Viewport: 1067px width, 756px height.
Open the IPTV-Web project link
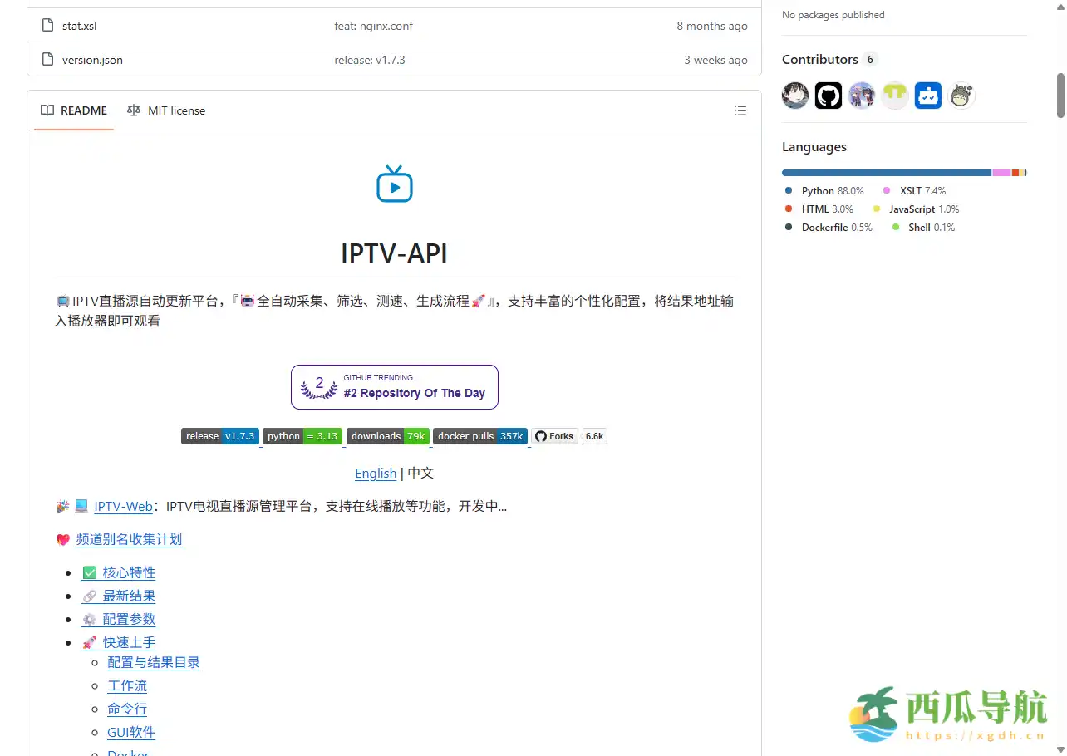coord(123,506)
